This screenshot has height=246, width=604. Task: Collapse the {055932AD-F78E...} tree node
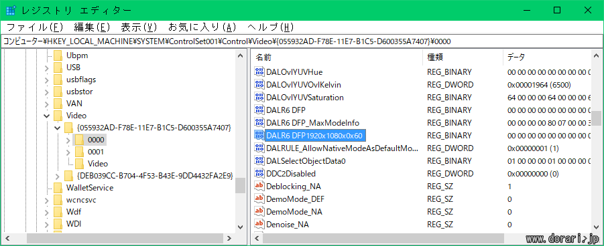[58, 128]
